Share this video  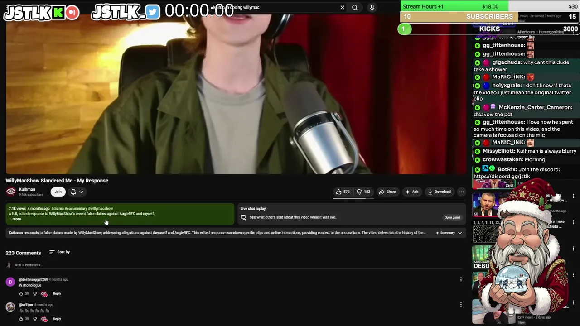pos(387,192)
